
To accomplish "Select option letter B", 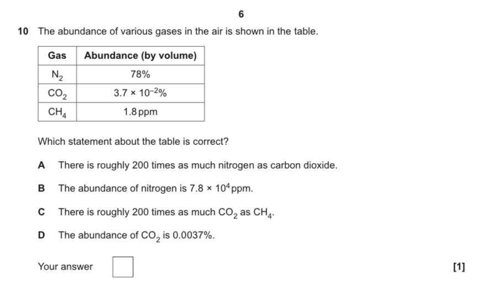I will click(x=41, y=188).
